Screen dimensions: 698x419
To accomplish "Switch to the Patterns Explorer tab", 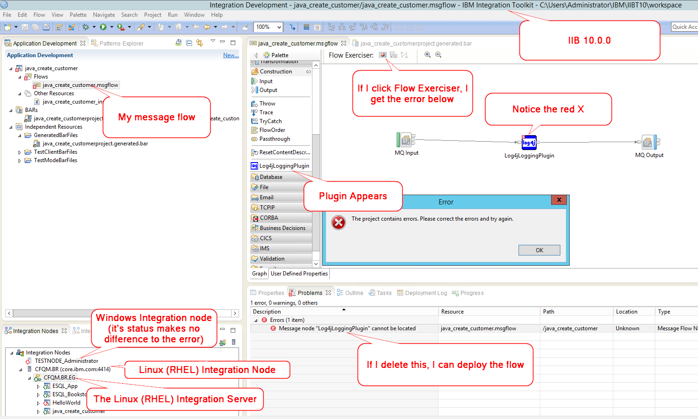I will [117, 43].
